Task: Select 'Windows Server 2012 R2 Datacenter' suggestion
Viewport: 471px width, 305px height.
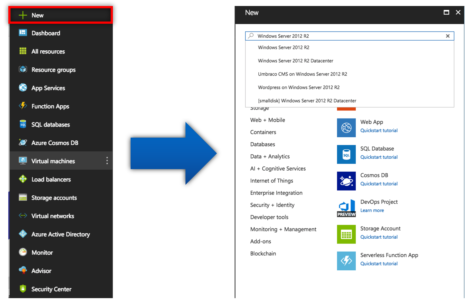Action: (296, 61)
